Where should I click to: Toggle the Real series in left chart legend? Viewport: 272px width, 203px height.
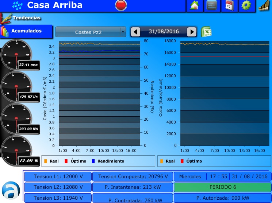[x=51, y=161]
